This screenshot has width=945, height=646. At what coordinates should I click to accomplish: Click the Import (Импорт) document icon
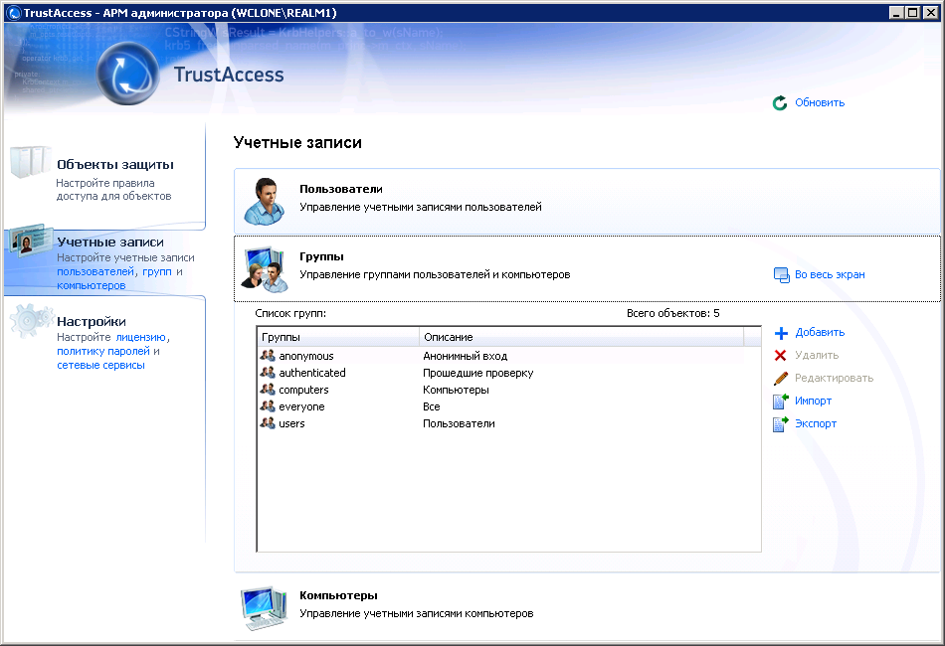(781, 402)
